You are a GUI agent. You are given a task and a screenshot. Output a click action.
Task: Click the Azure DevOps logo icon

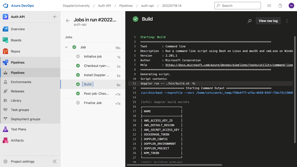(x=6, y=6)
